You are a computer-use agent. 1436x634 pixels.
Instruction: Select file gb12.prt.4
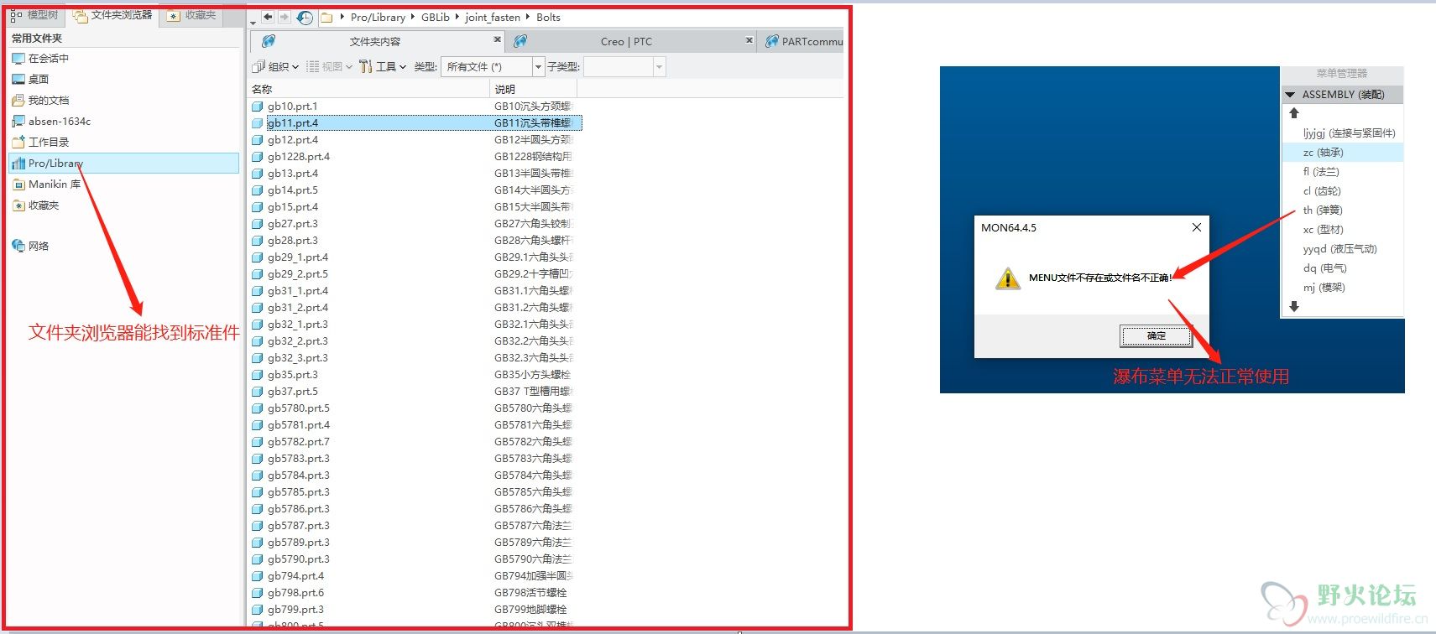coord(293,140)
